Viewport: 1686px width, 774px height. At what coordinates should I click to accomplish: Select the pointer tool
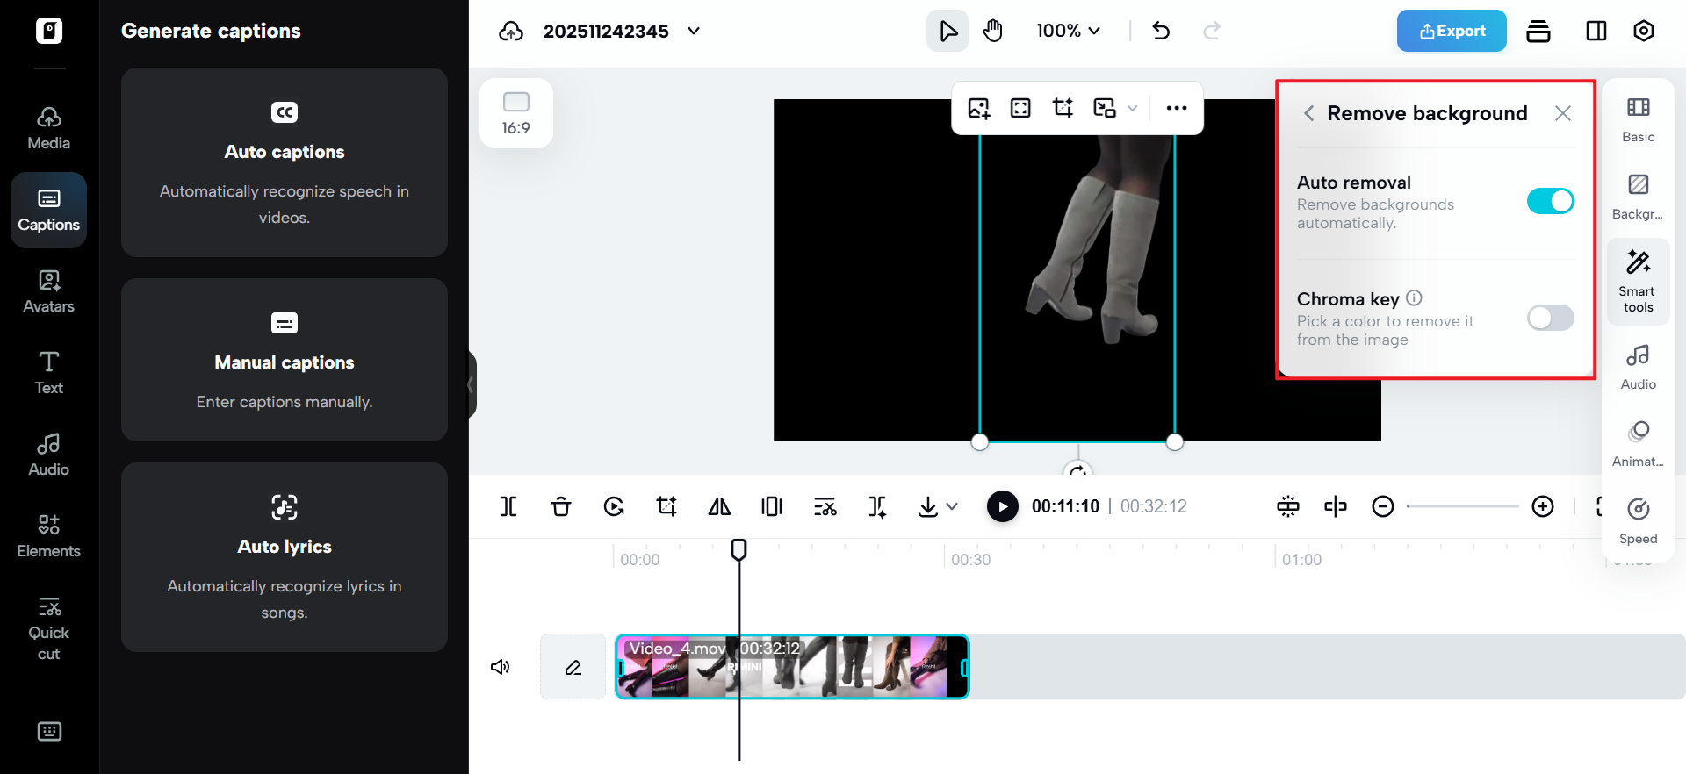(x=947, y=32)
